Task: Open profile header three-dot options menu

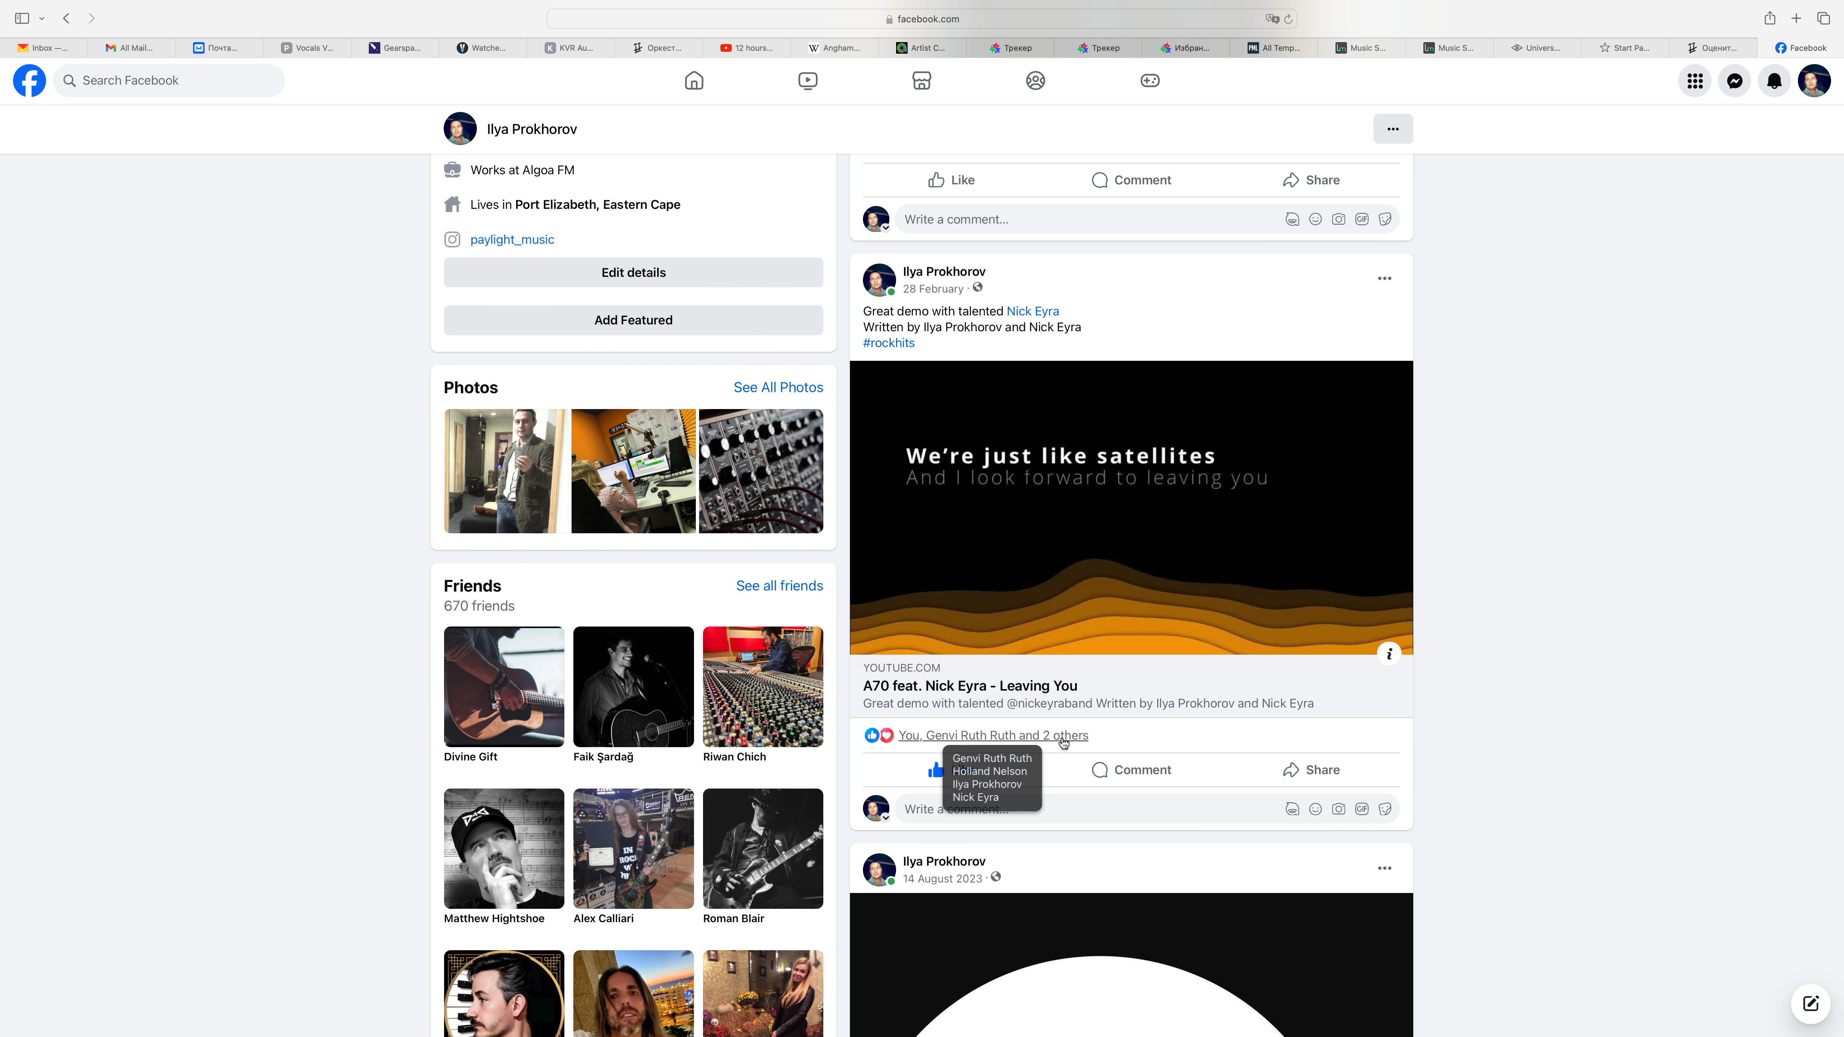Action: click(1392, 129)
